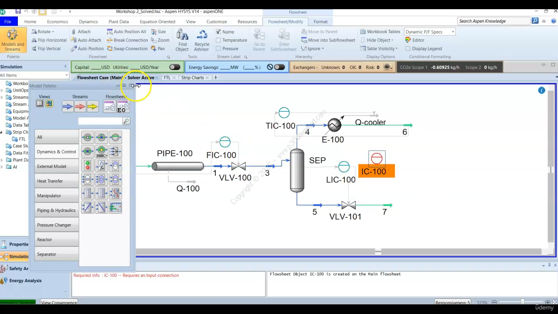Select the Attach tool
Image resolution: width=558 pixels, height=314 pixels.
tap(81, 31)
